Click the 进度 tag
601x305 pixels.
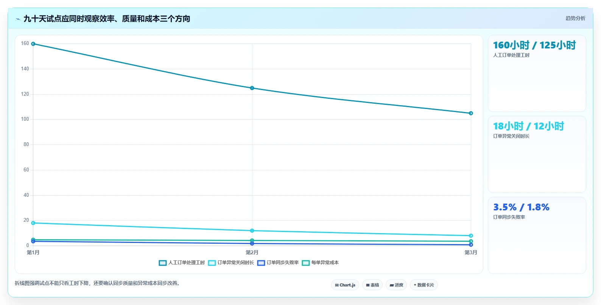(x=396, y=285)
